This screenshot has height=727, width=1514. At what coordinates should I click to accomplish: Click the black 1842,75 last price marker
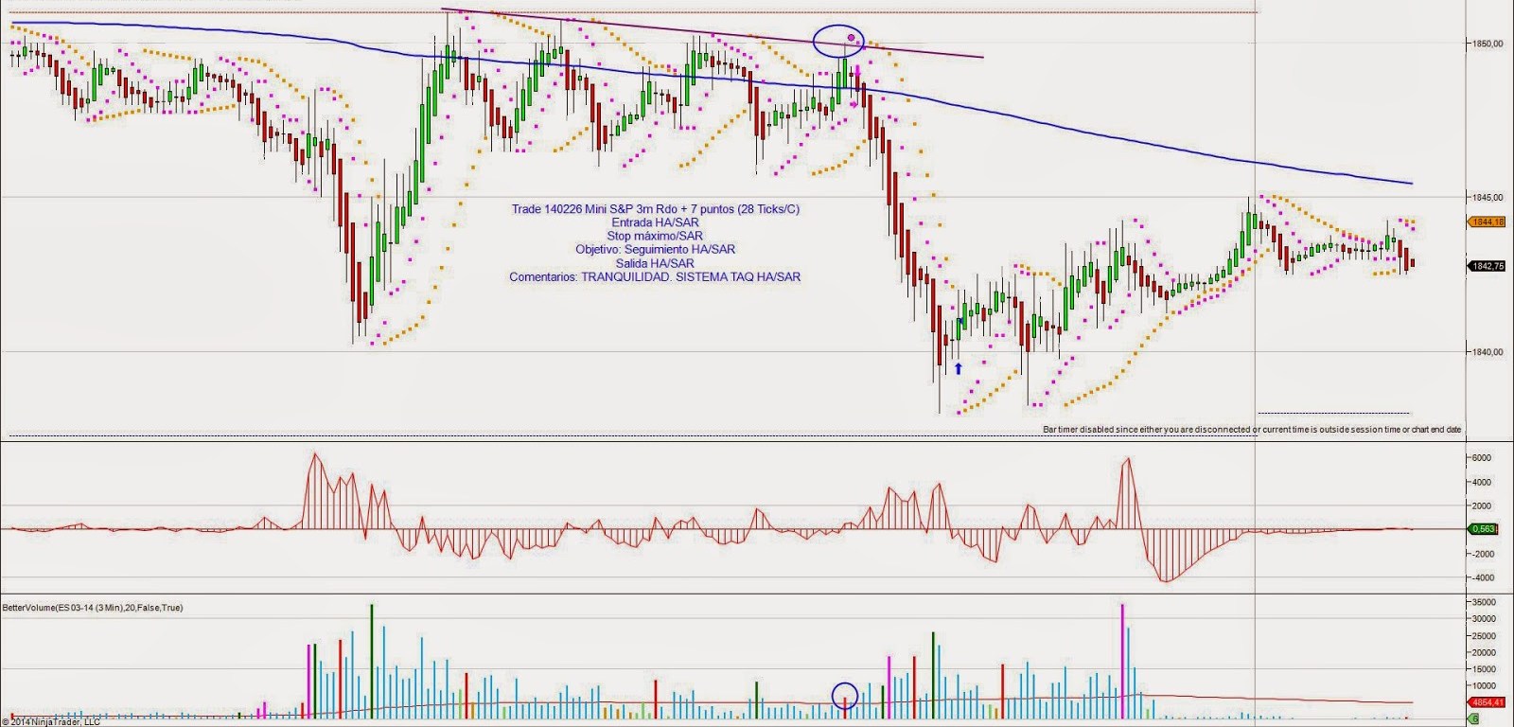[1488, 266]
